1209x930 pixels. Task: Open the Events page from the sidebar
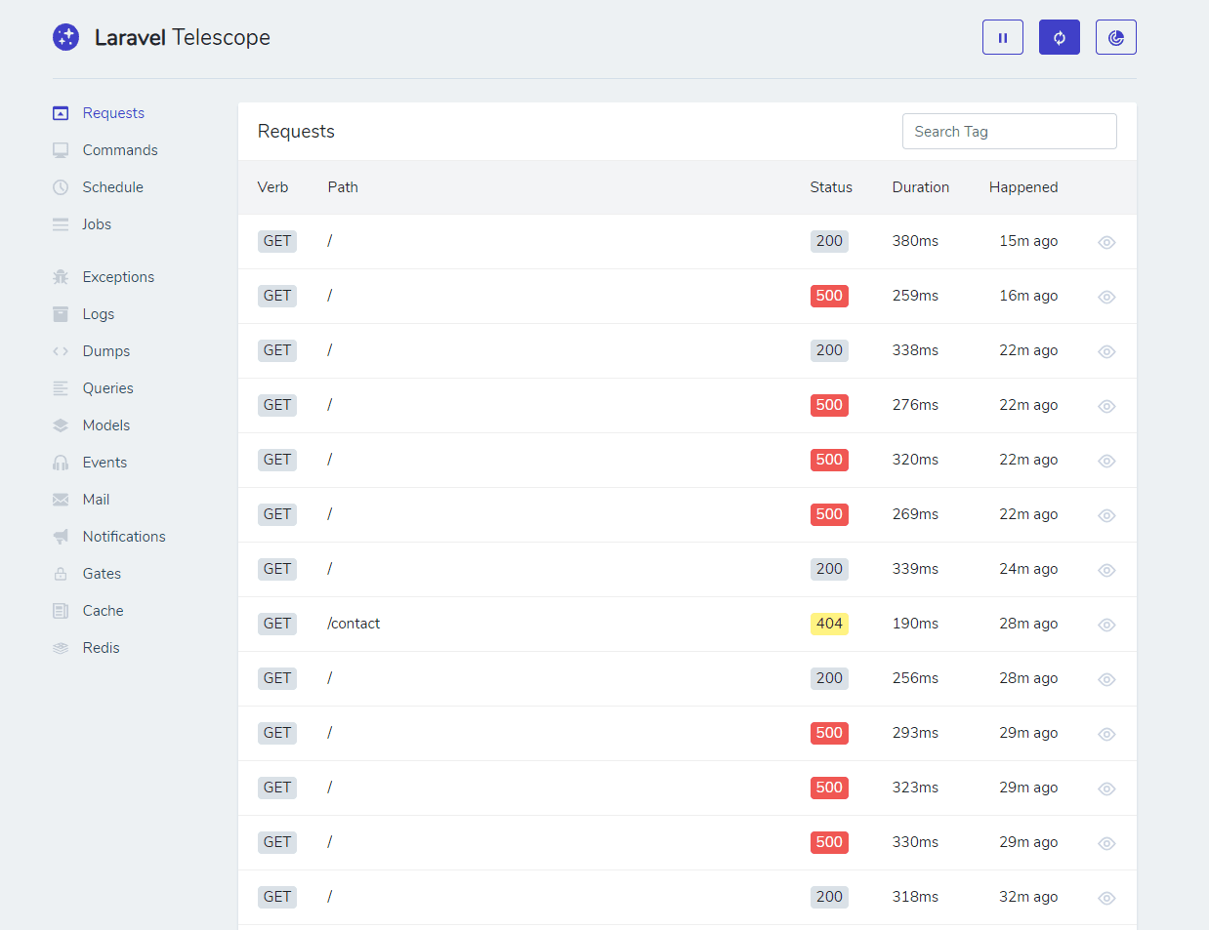tap(104, 462)
